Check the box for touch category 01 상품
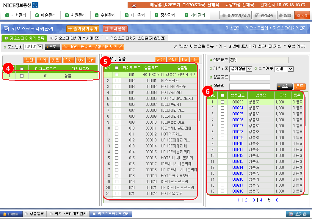This screenshot has height=219, width=312. click(x=22, y=76)
